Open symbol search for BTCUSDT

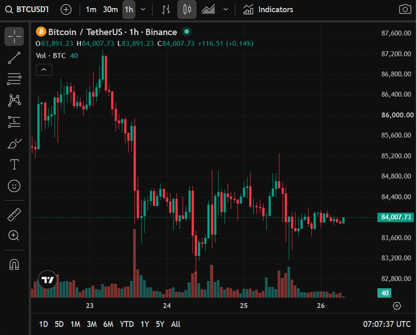[27, 10]
